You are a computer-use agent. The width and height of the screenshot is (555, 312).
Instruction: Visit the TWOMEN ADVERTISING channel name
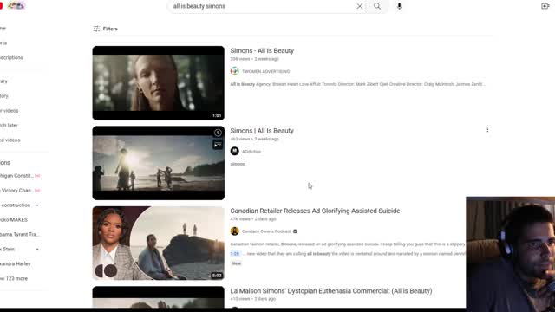point(266,71)
